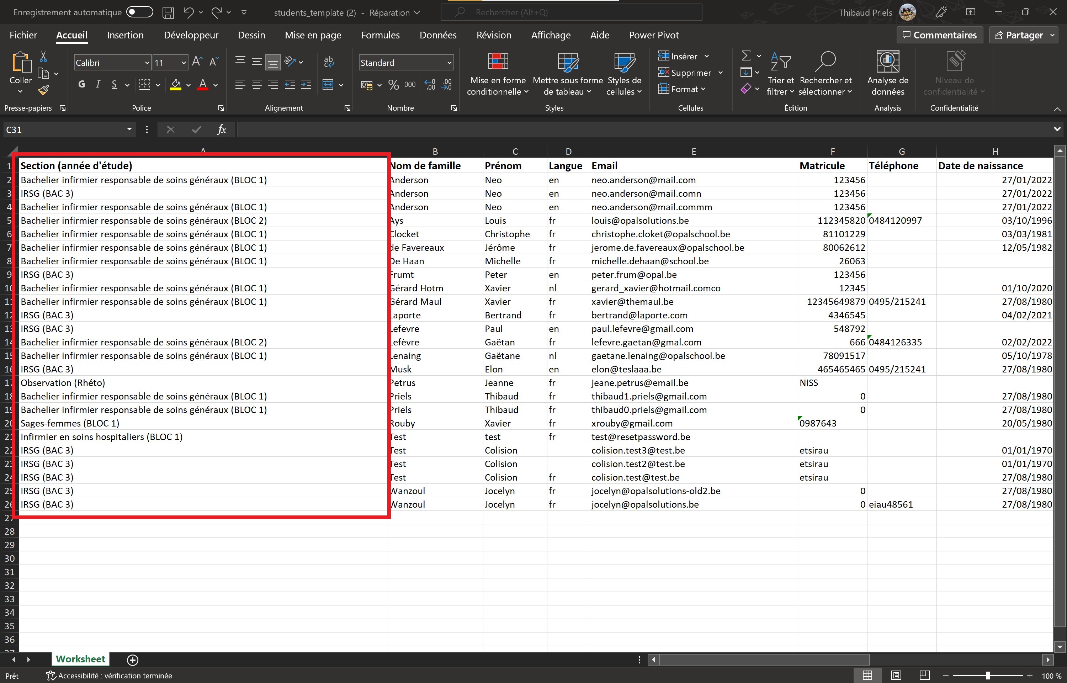
Task: Toggle middle vertical alignment
Action: [x=257, y=62]
